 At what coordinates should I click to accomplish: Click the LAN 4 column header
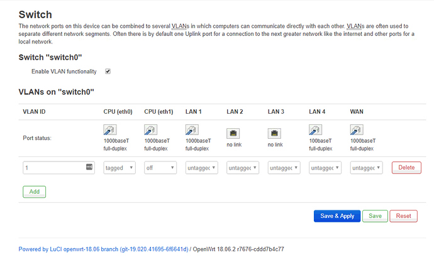317,112
